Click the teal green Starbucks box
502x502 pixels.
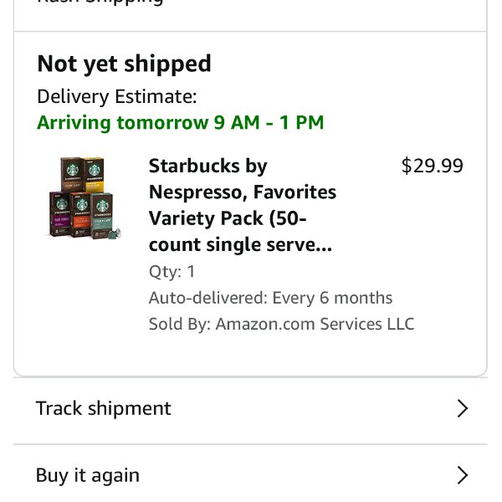coord(101,216)
